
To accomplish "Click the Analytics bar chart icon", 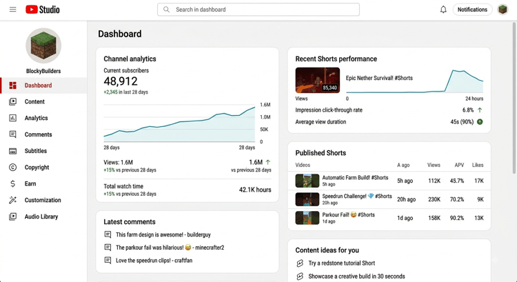I will click(13, 118).
